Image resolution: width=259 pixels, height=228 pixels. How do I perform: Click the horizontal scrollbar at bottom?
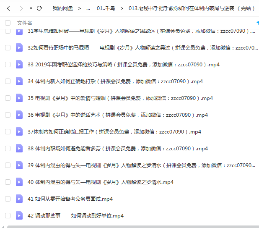126,226
